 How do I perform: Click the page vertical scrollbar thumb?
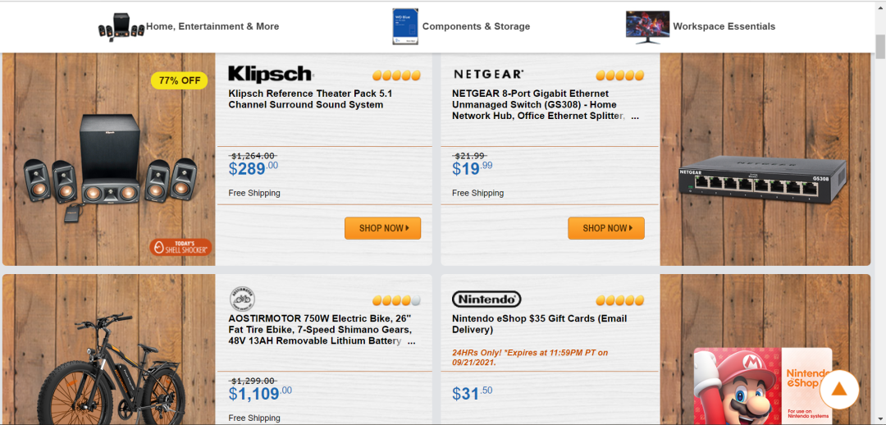point(880,46)
